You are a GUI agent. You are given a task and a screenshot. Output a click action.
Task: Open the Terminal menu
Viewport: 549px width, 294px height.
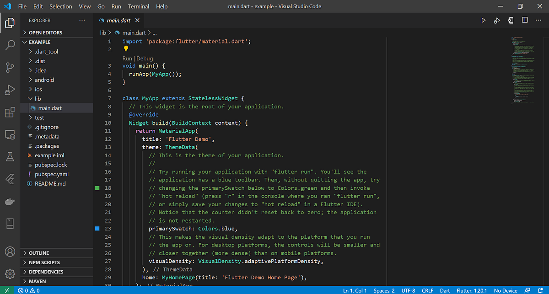(x=139, y=6)
